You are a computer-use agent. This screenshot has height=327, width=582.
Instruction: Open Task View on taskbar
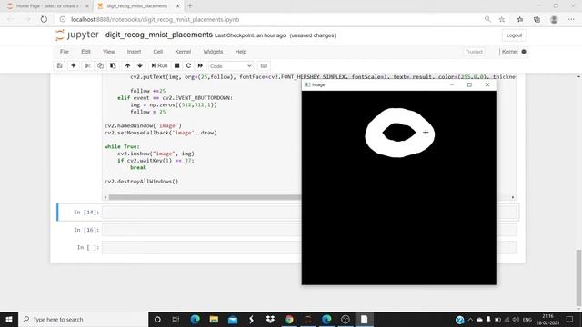point(176,319)
